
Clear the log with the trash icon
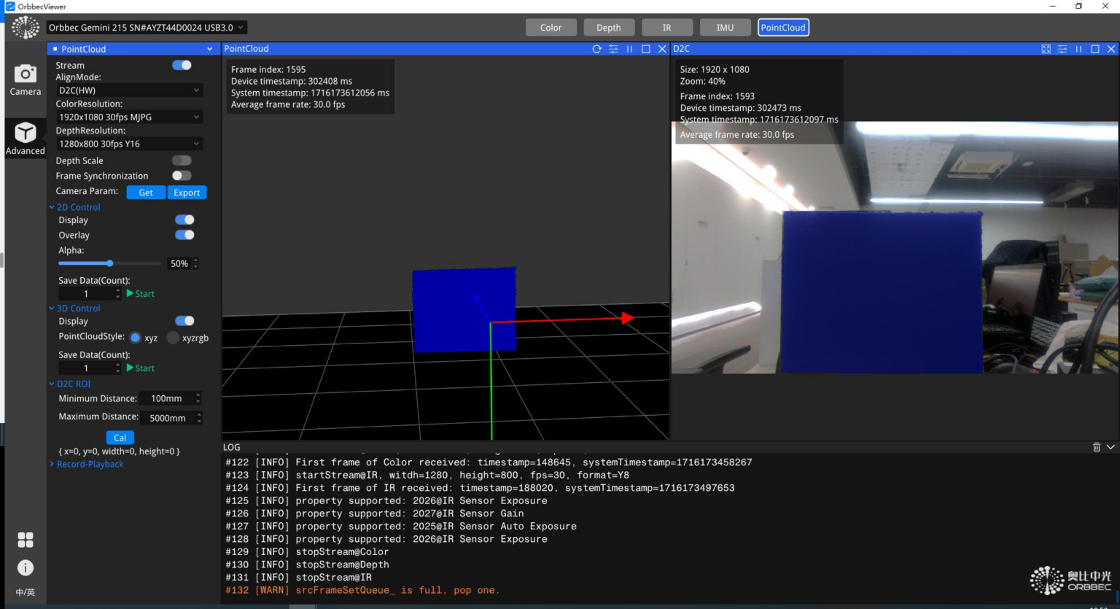coord(1097,446)
